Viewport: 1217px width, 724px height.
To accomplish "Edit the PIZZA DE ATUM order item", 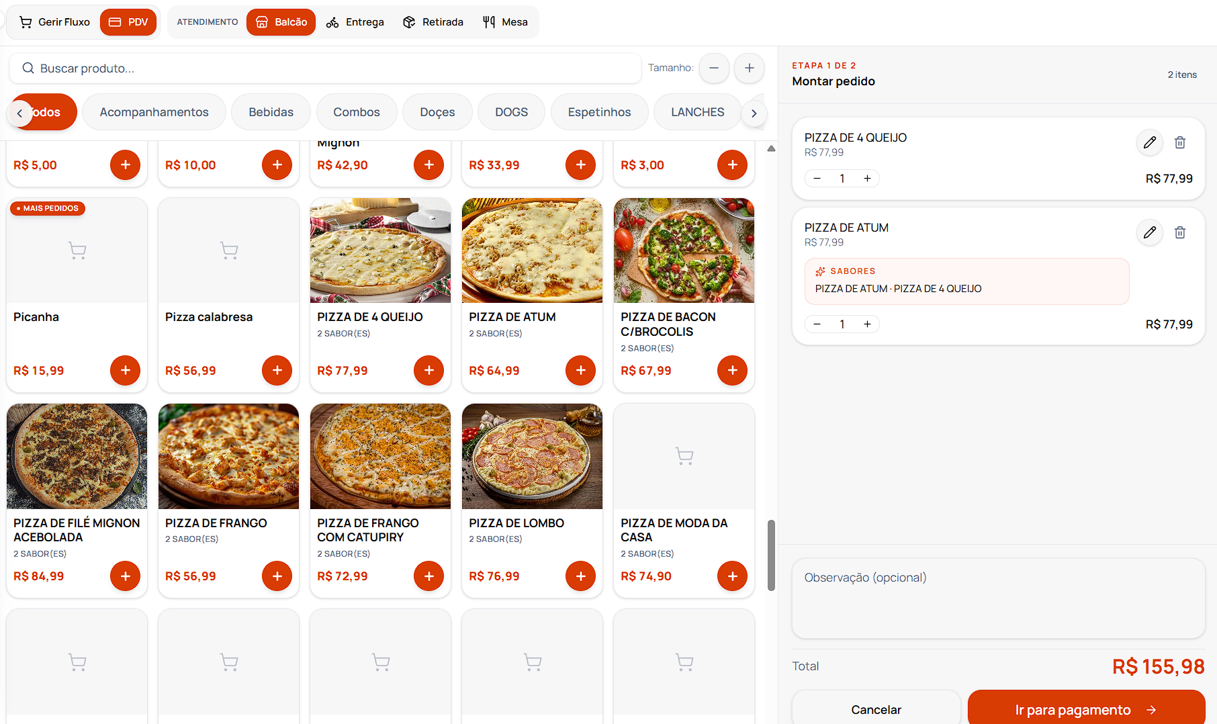I will point(1149,232).
